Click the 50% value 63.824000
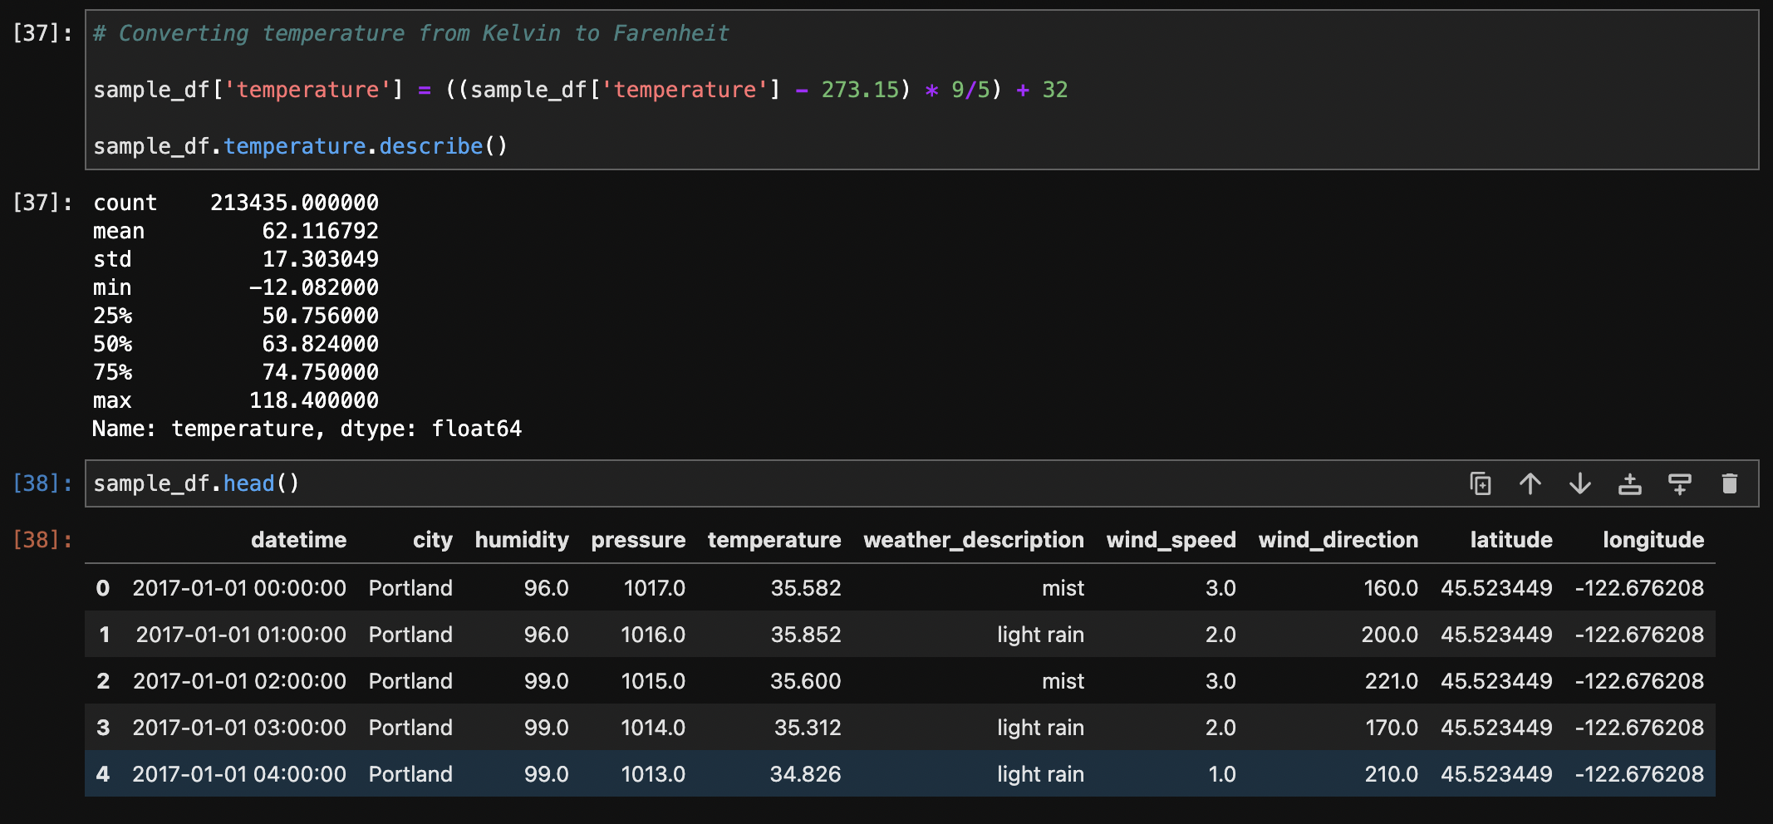Viewport: 1773px width, 824px height. pyautogui.click(x=321, y=344)
